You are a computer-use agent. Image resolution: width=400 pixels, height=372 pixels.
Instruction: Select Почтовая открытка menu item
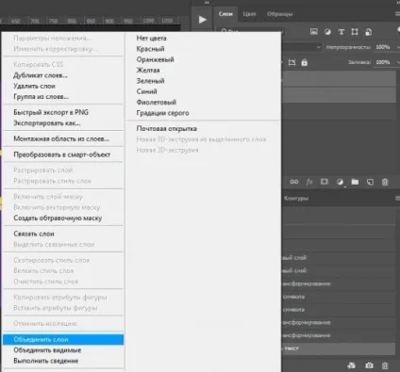click(167, 129)
